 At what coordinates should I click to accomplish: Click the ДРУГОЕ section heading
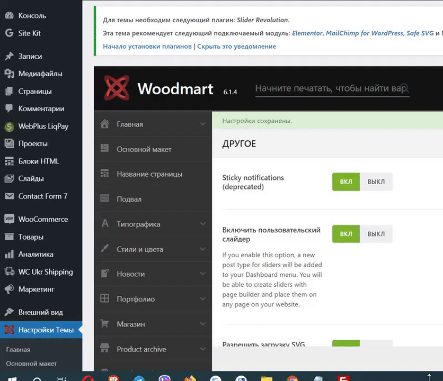click(239, 144)
